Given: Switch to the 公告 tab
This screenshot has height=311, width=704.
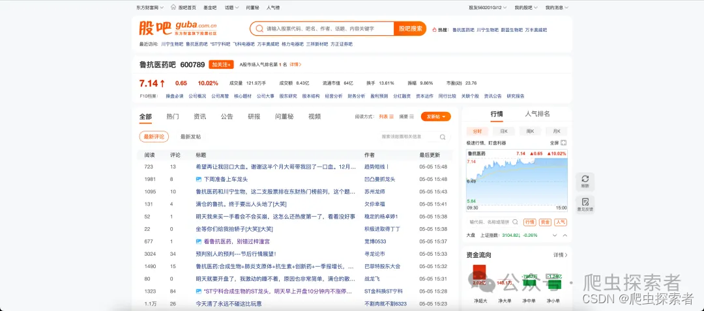Looking at the screenshot, I should click(x=227, y=116).
